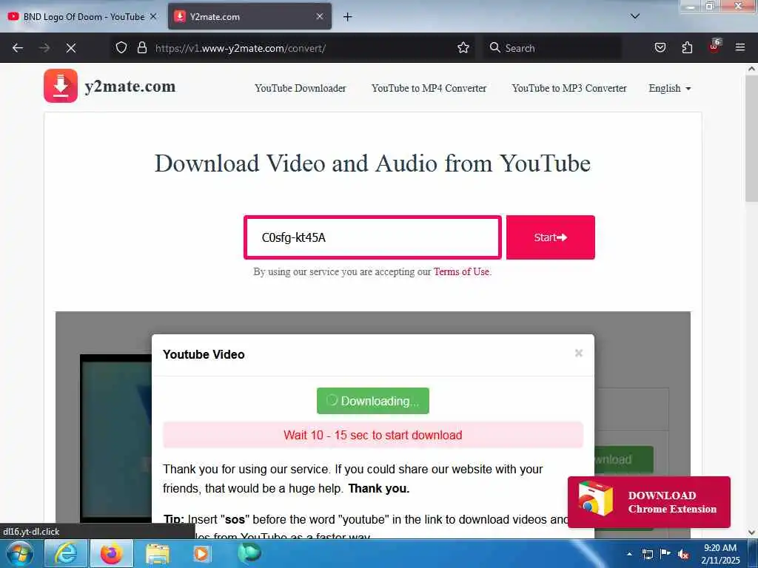Launch Internet Explorer from the taskbar
Viewport: 758px width, 568px height.
coord(65,553)
